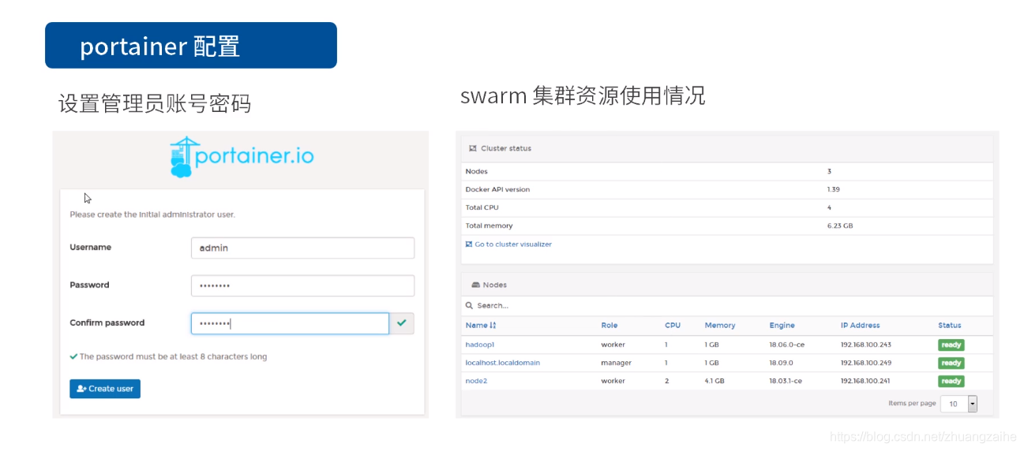Open the node2 node link
Viewport: 1024px width, 451px height.
[x=476, y=381]
